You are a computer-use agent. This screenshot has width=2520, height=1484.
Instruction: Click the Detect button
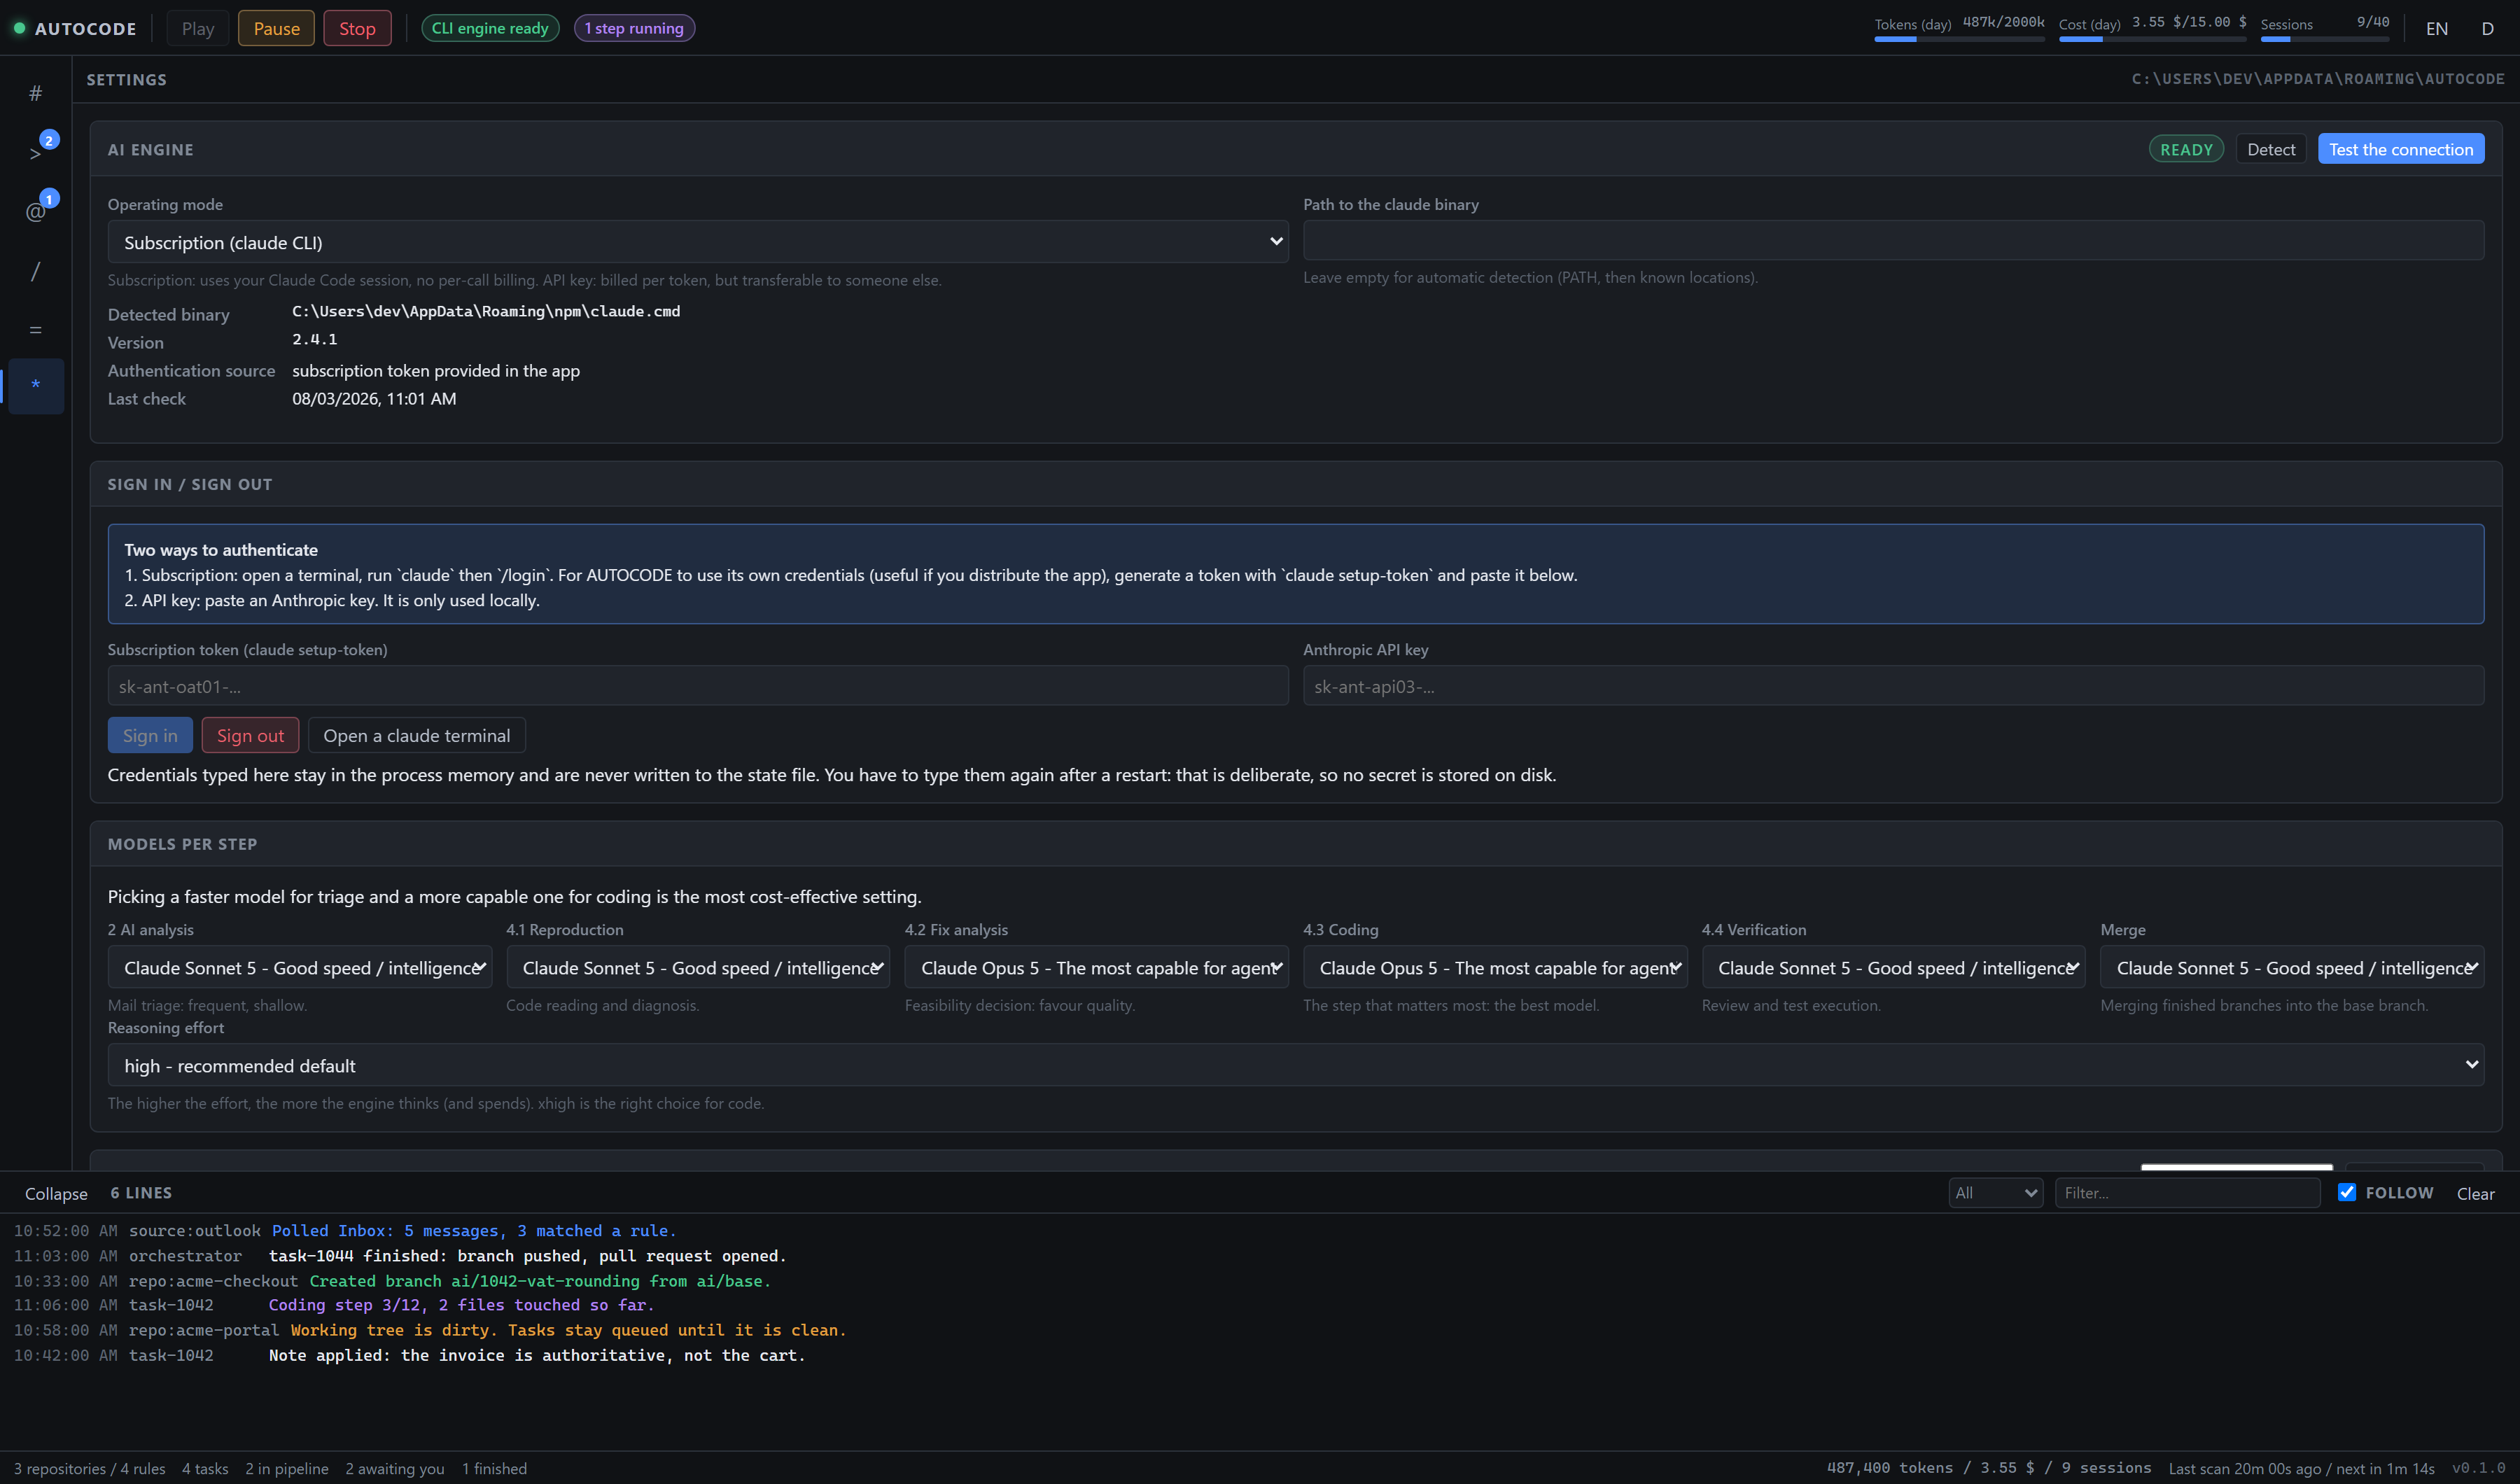[x=2271, y=149]
